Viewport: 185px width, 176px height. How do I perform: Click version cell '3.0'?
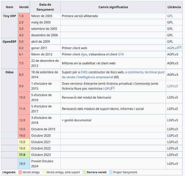click(24, 29)
